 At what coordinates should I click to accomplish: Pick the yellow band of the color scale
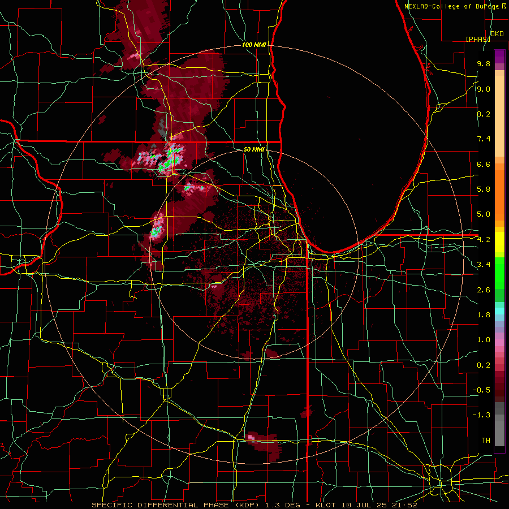(499, 242)
